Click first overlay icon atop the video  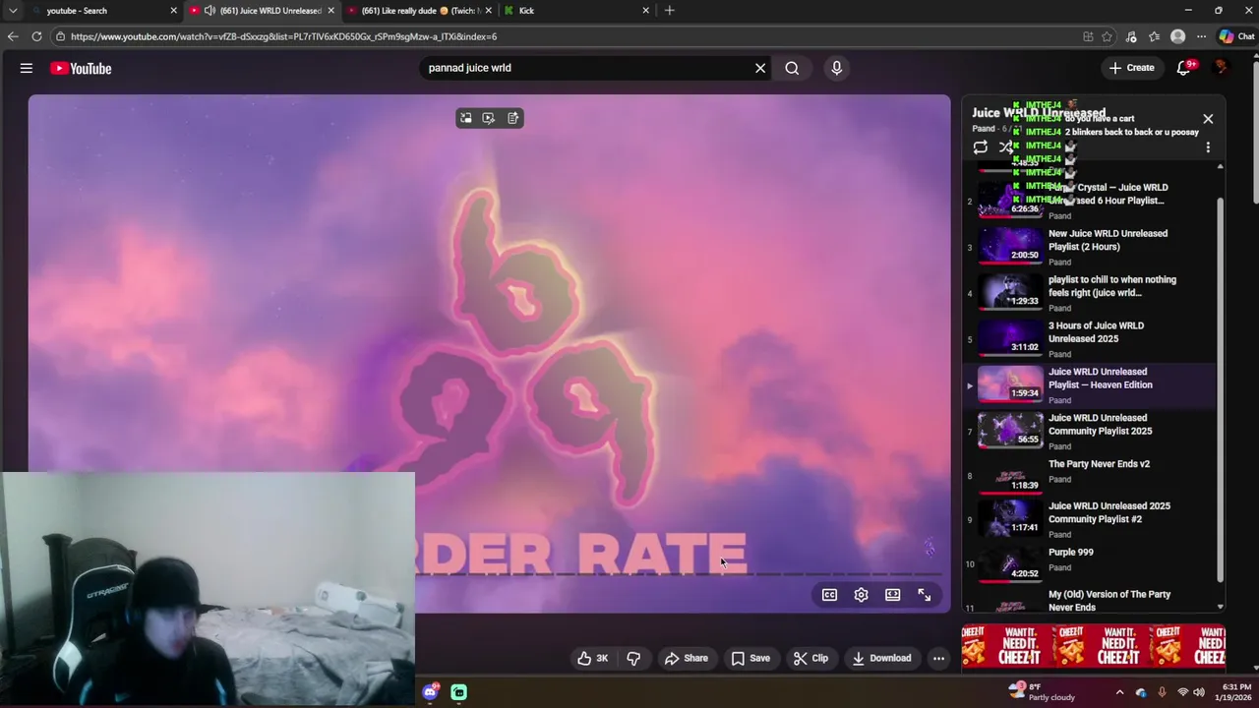tap(465, 118)
